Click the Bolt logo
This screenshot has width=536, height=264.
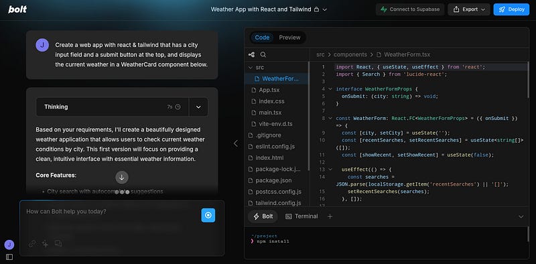pos(17,9)
